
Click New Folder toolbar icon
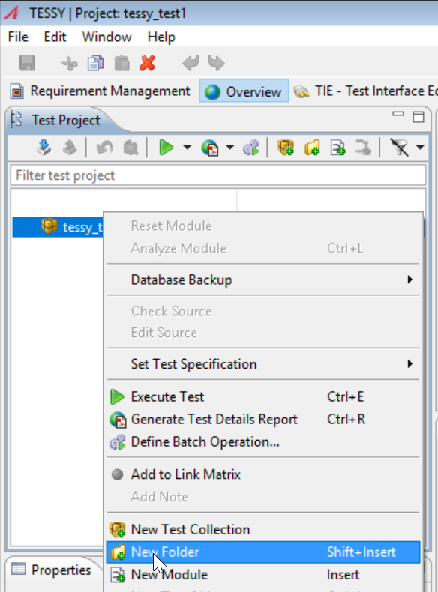(x=312, y=148)
